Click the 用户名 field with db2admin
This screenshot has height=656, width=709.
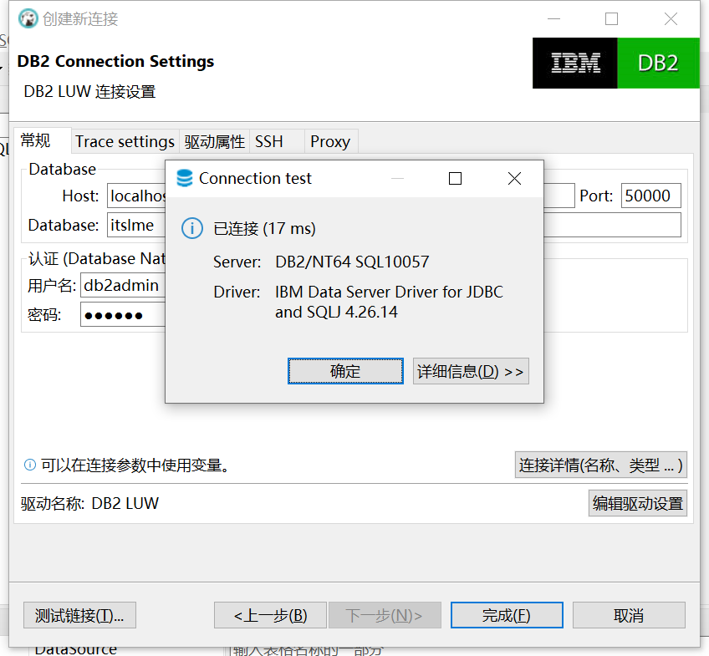[x=123, y=285]
